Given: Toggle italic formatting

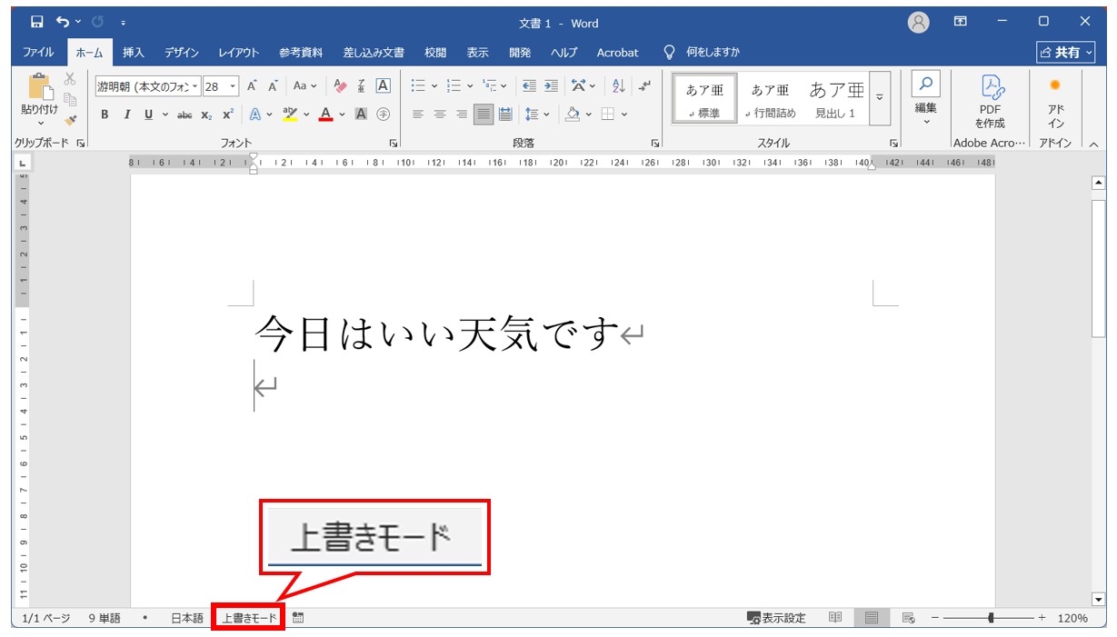Looking at the screenshot, I should (x=126, y=114).
